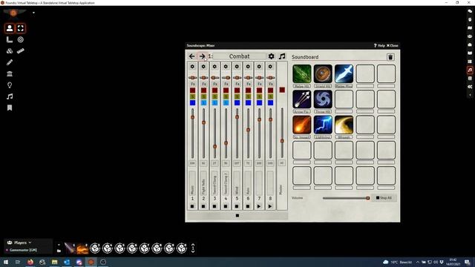This screenshot has width=475, height=267.
Task: Stop all mixer channels with bottom stop button
Action: 237,216
